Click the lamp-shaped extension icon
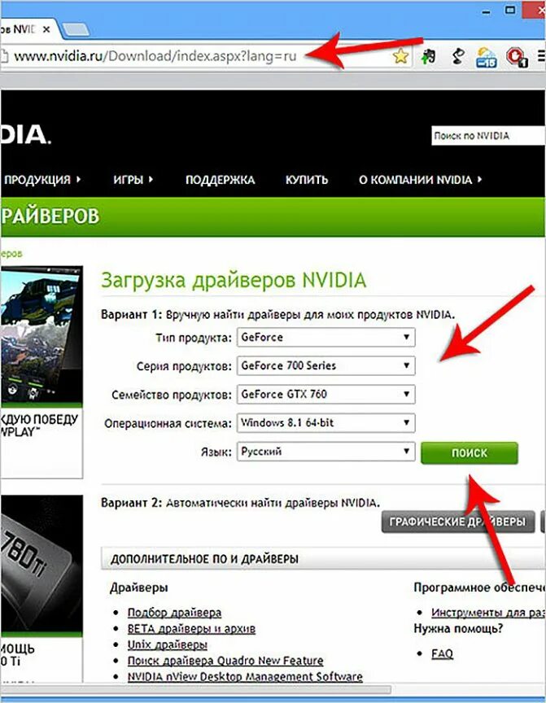 [x=457, y=56]
